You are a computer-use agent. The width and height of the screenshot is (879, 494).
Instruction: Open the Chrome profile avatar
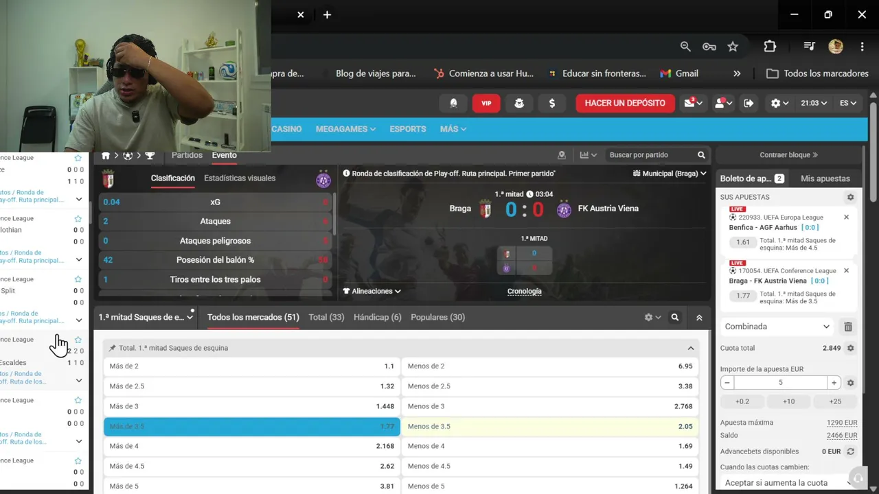[836, 46]
